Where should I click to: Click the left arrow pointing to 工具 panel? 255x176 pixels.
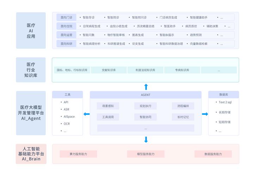tap(86, 114)
